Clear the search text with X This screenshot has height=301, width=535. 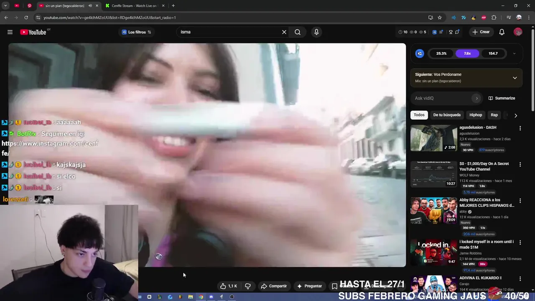[x=284, y=32]
